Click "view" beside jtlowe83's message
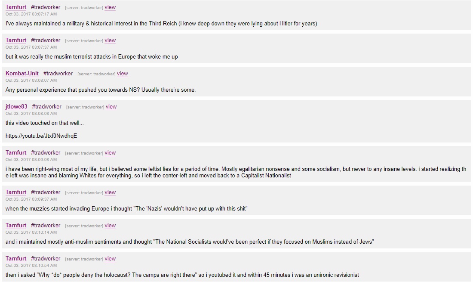 click(x=111, y=107)
